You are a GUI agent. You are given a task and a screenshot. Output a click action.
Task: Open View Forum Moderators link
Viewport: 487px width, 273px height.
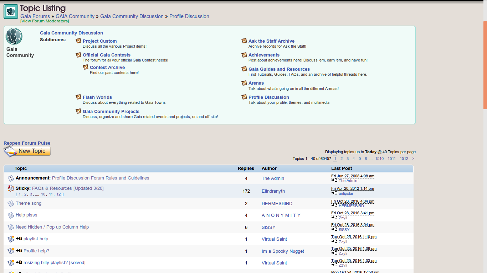45,21
